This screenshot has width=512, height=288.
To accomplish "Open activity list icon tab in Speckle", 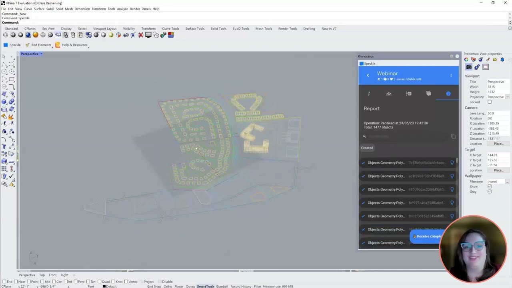I will point(408,94).
